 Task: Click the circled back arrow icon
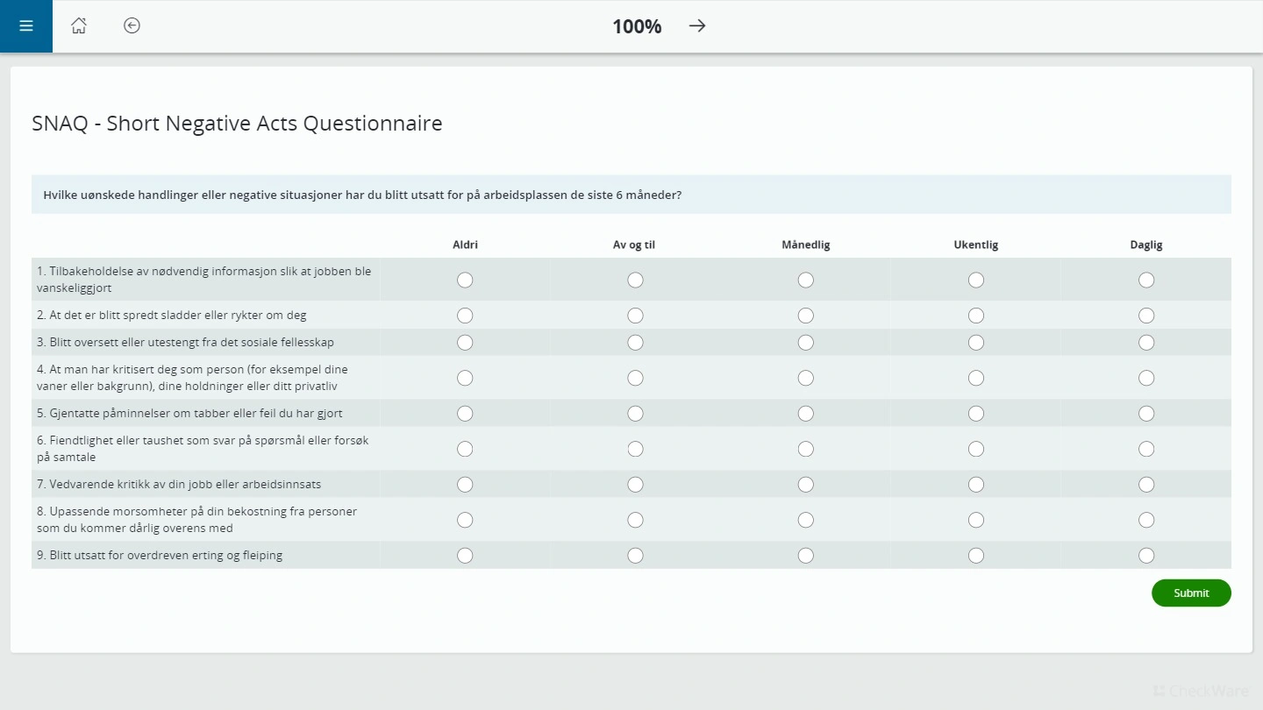(x=132, y=26)
